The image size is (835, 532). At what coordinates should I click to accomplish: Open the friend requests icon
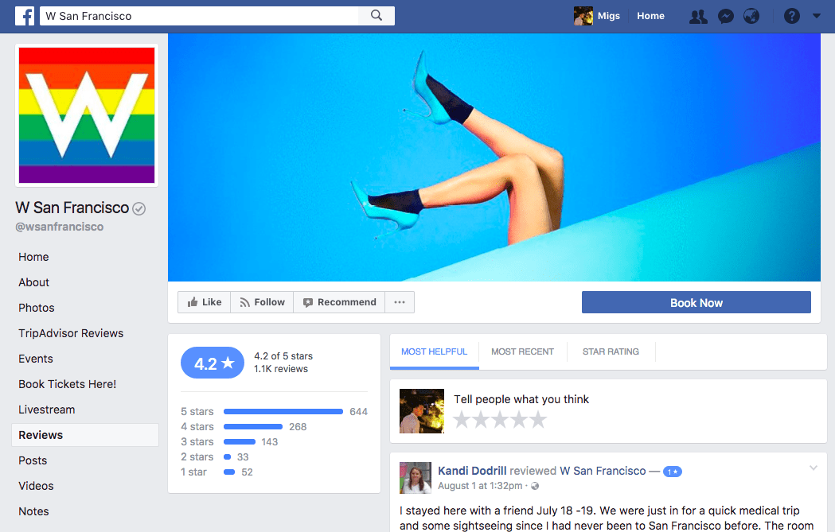[x=698, y=17]
